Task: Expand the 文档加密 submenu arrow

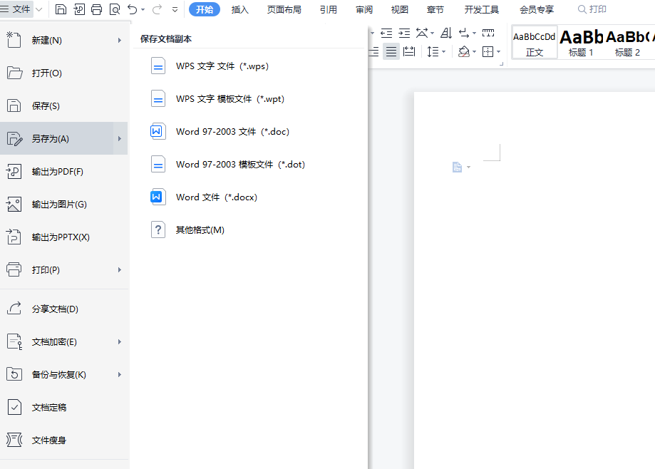Action: click(120, 341)
